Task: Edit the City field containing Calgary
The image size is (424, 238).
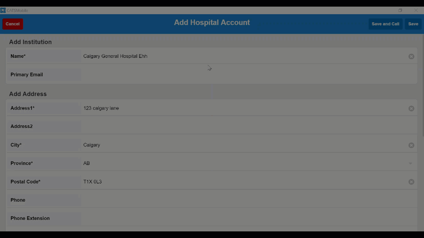Action: 245,145
